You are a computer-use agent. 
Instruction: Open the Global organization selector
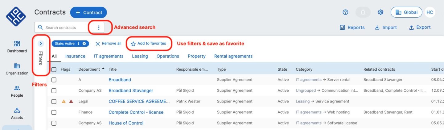(406, 12)
